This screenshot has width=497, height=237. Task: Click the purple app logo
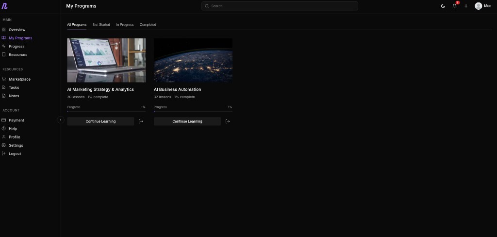click(x=4, y=6)
